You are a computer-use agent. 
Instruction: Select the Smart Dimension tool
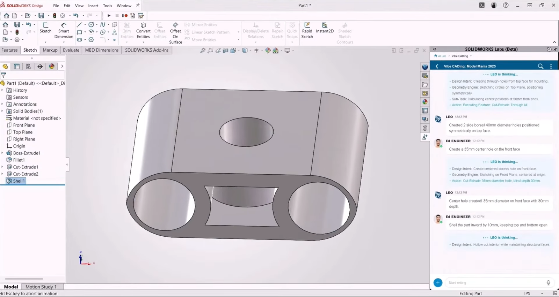(64, 31)
